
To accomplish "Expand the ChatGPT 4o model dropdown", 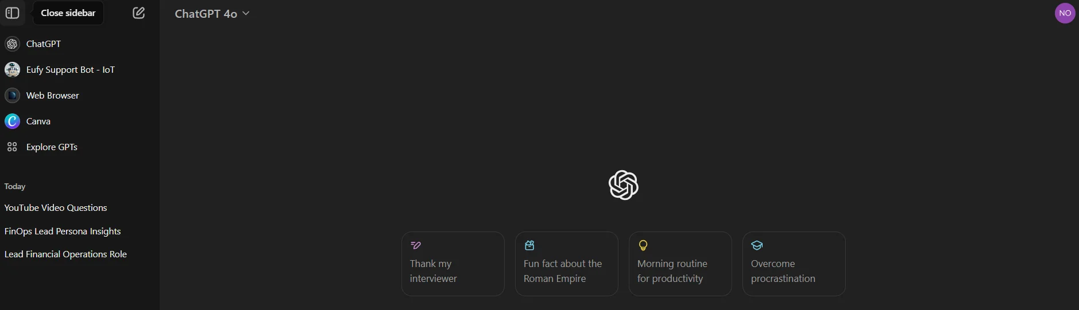I will point(212,13).
